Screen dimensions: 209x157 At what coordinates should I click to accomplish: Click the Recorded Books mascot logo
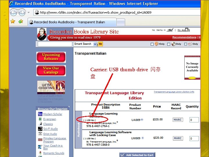click(42, 34)
